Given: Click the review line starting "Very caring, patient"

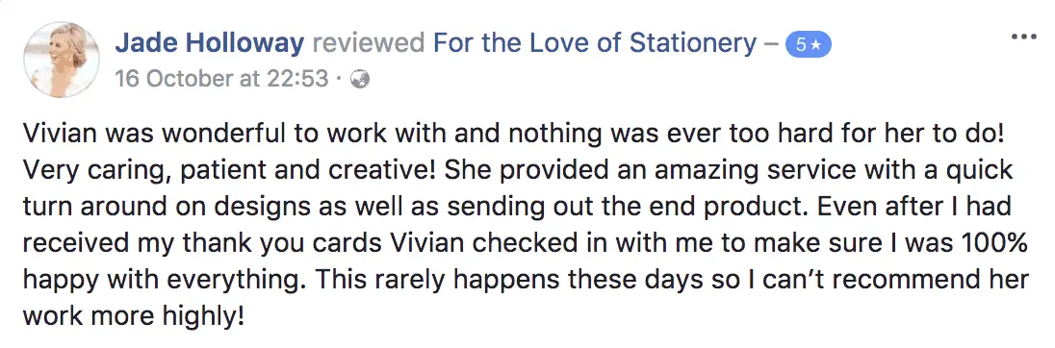Looking at the screenshot, I should [518, 171].
